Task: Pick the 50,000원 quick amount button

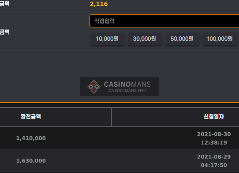Action: click(x=182, y=38)
